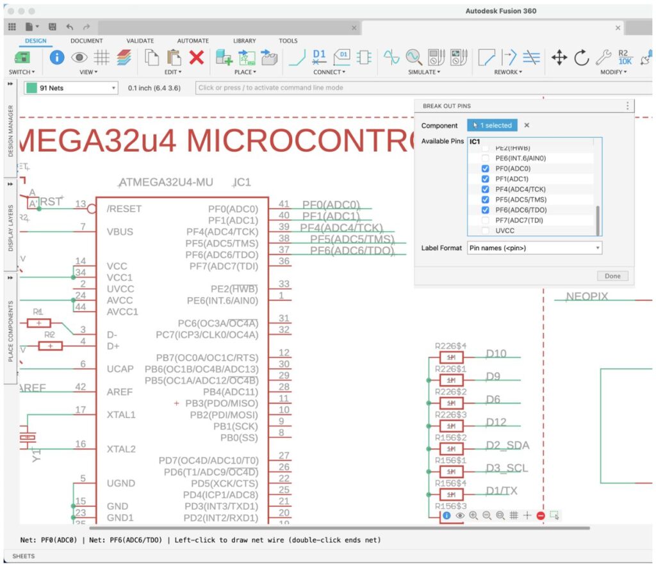Open the Label Format dropdown
Image resolution: width=656 pixels, height=564 pixels.
pos(534,248)
